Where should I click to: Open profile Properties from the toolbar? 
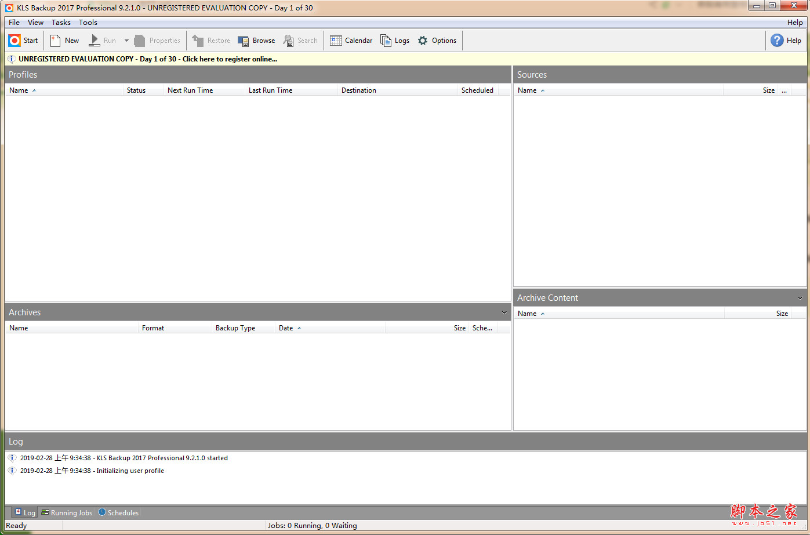(x=157, y=41)
